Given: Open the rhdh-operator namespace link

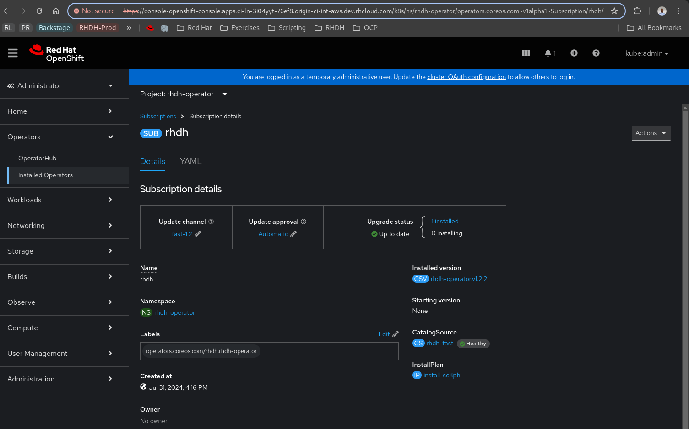Looking at the screenshot, I should 174,312.
